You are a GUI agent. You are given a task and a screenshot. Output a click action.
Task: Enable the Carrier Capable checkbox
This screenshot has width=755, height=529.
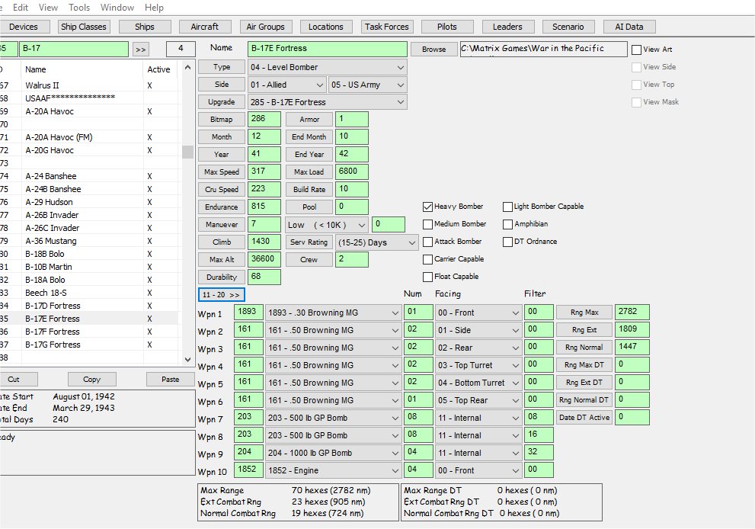(x=427, y=259)
